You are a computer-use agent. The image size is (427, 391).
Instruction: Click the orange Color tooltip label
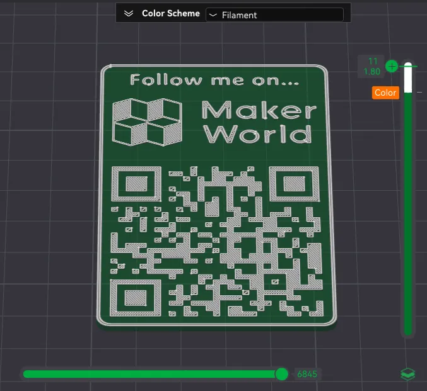385,93
